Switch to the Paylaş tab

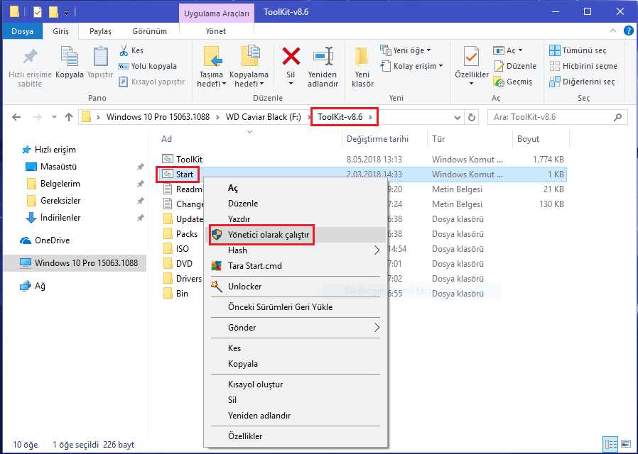click(x=100, y=31)
